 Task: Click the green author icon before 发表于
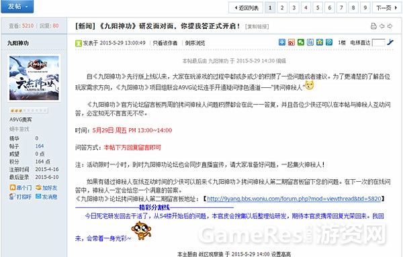(x=79, y=43)
